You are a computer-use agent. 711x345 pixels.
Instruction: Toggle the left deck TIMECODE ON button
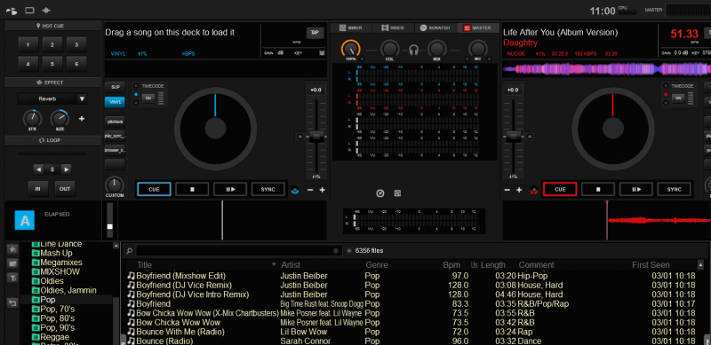point(148,98)
